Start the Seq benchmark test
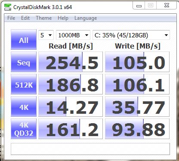The image size is (179, 161). coord(24,62)
